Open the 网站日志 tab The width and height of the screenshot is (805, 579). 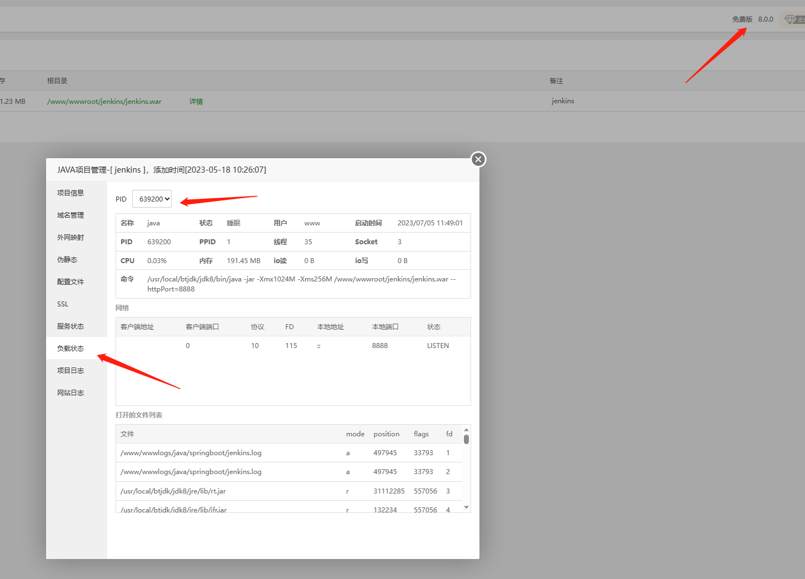coord(71,392)
